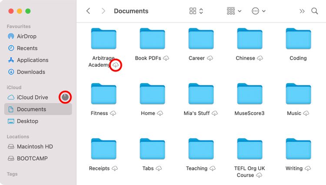
Task: Select the TEFL Org UK Course folder
Action: (249, 149)
